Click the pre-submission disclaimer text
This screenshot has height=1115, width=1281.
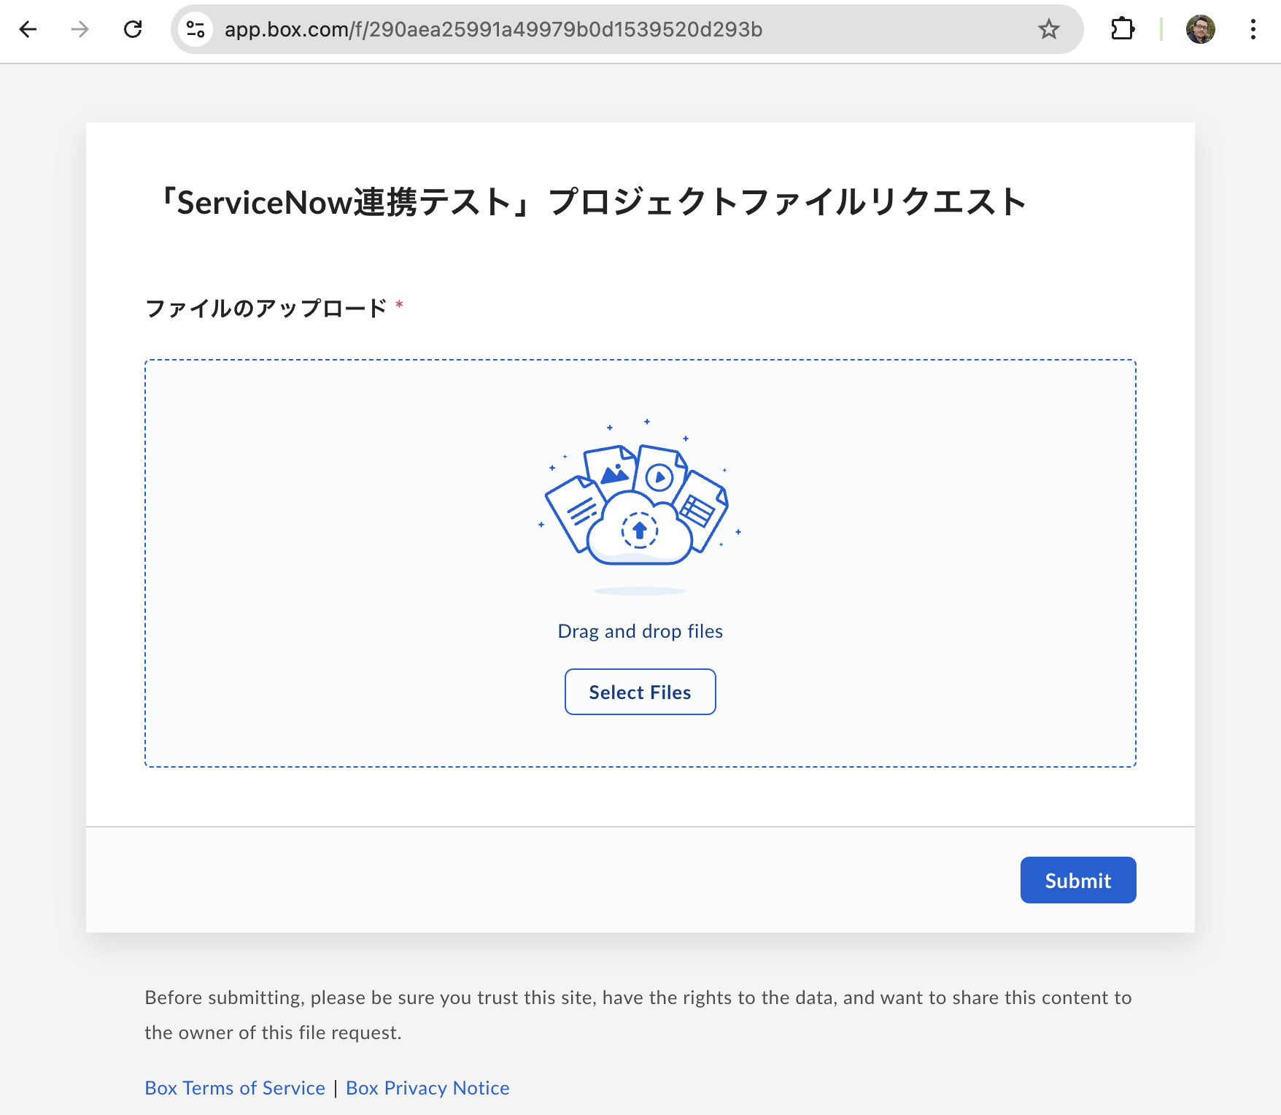pyautogui.click(x=638, y=1014)
